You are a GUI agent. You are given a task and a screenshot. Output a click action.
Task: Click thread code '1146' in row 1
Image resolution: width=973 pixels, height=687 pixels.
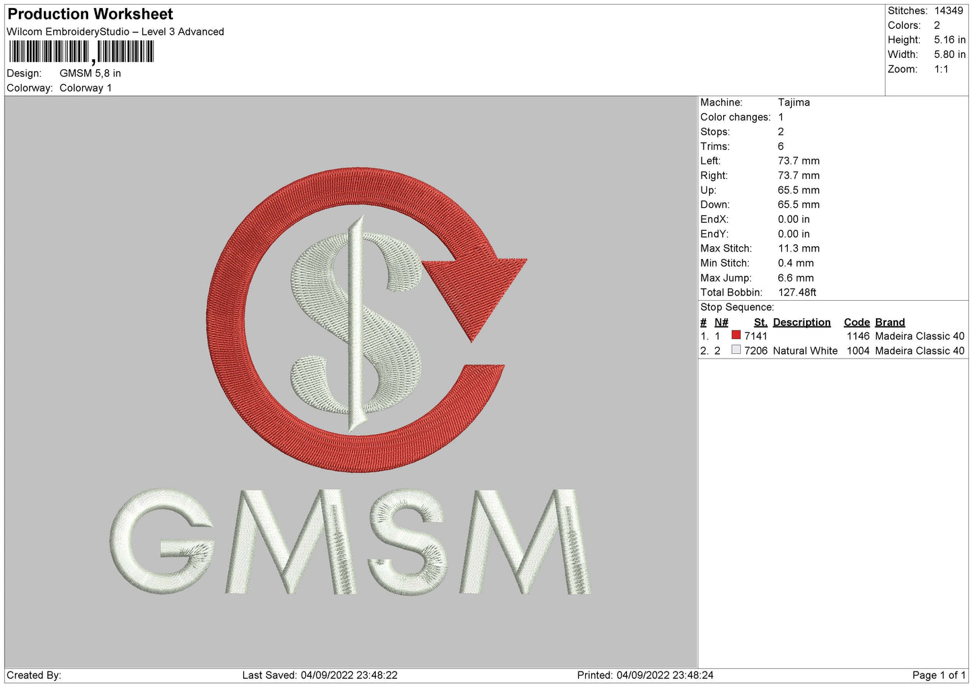[x=858, y=336]
